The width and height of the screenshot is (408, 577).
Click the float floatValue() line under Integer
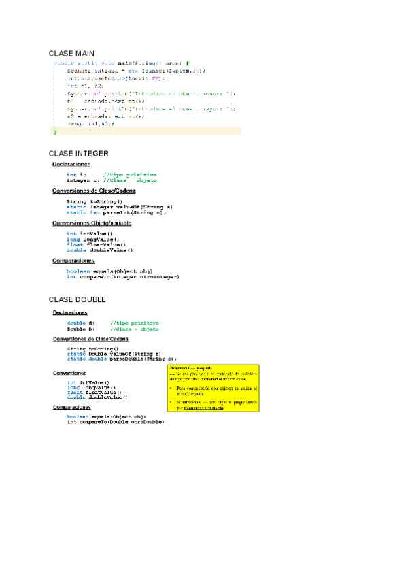coord(94,244)
